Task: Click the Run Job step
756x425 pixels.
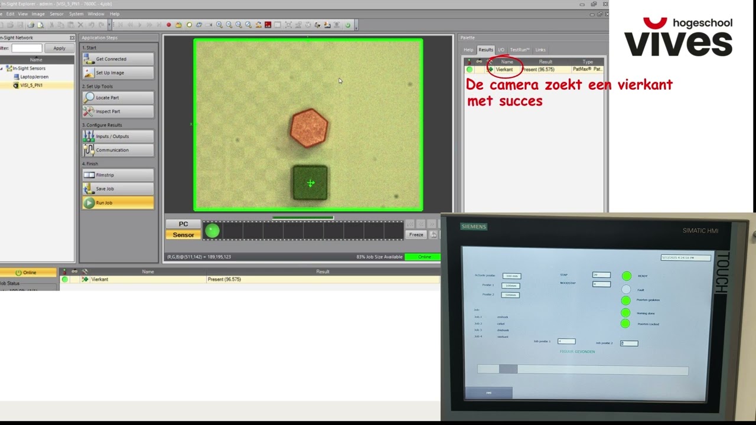Action: coord(118,202)
